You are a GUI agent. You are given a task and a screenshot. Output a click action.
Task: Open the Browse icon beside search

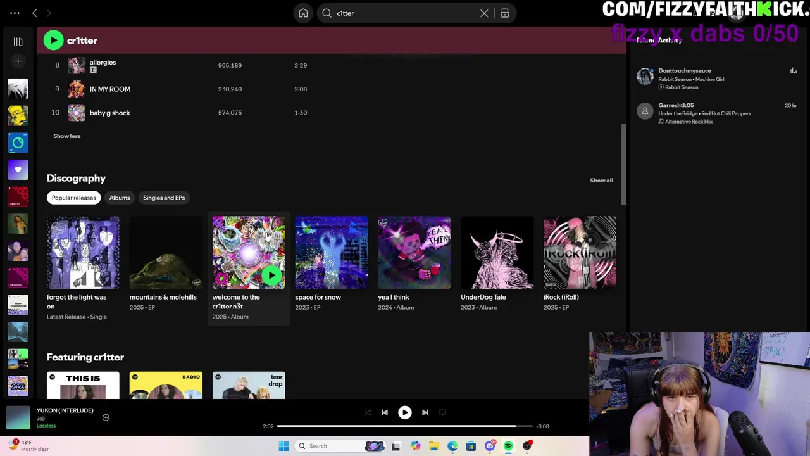tap(505, 13)
